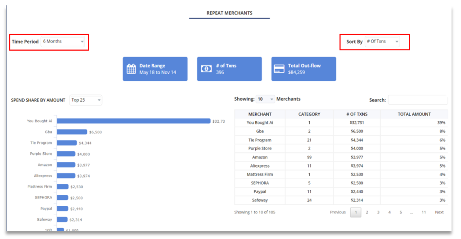Jump to page 11 in pagination
Screen dimensions: 461x239
point(424,212)
